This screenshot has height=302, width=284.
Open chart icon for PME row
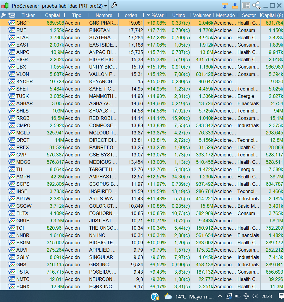click(x=11, y=30)
